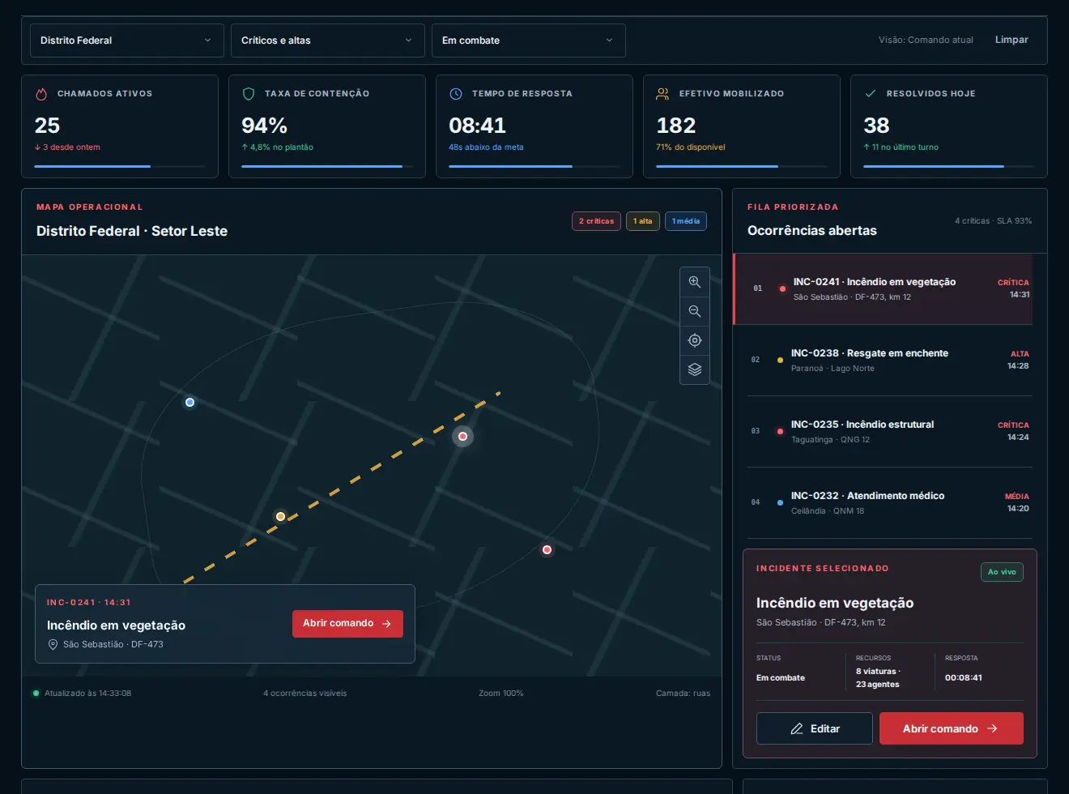Screen dimensions: 1069x794
Task: Click the flame icon on Chamados Ativos
Action: (41, 94)
